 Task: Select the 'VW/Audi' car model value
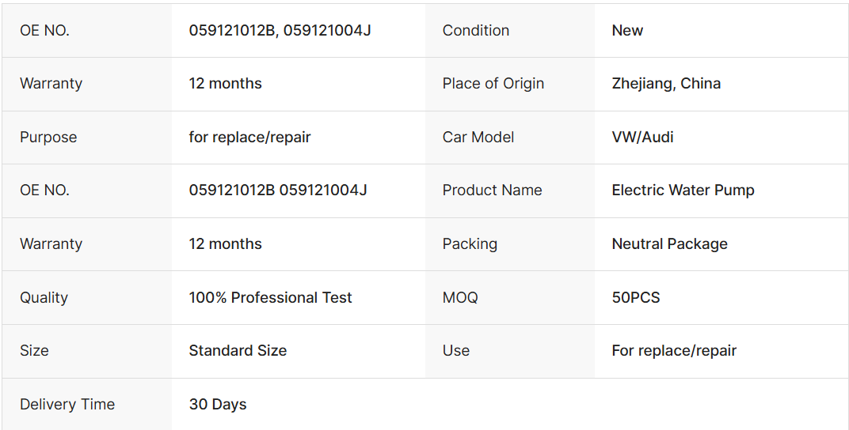point(642,138)
